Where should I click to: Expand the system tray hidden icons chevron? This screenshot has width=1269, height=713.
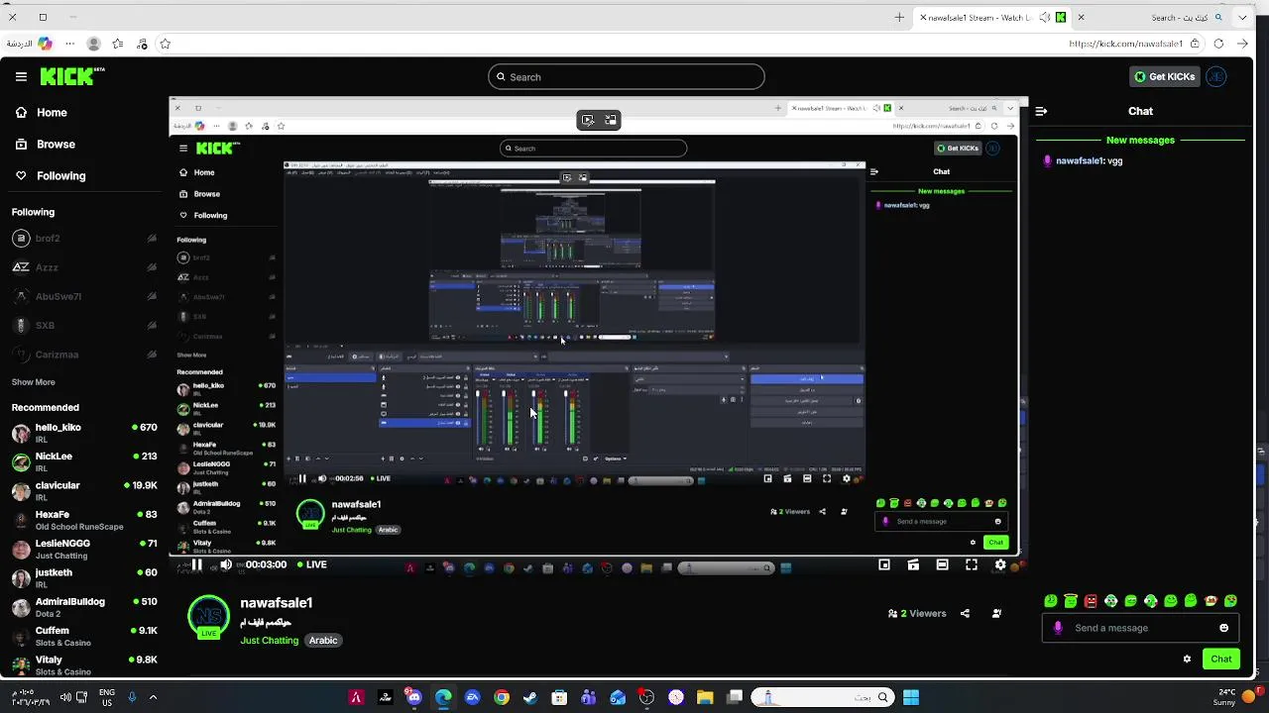(x=153, y=697)
